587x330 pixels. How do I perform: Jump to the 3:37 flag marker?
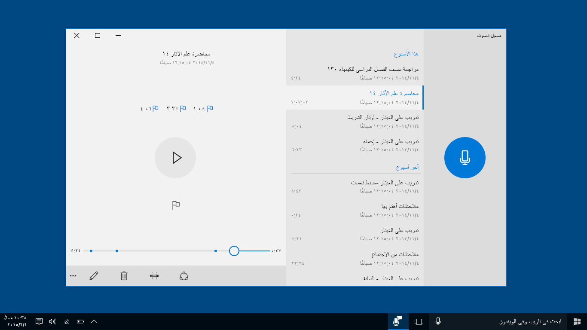pos(176,109)
